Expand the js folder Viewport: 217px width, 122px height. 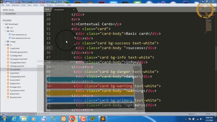[5, 45]
